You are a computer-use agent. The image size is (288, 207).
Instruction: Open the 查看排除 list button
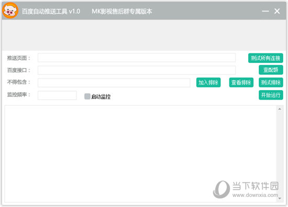(x=241, y=82)
